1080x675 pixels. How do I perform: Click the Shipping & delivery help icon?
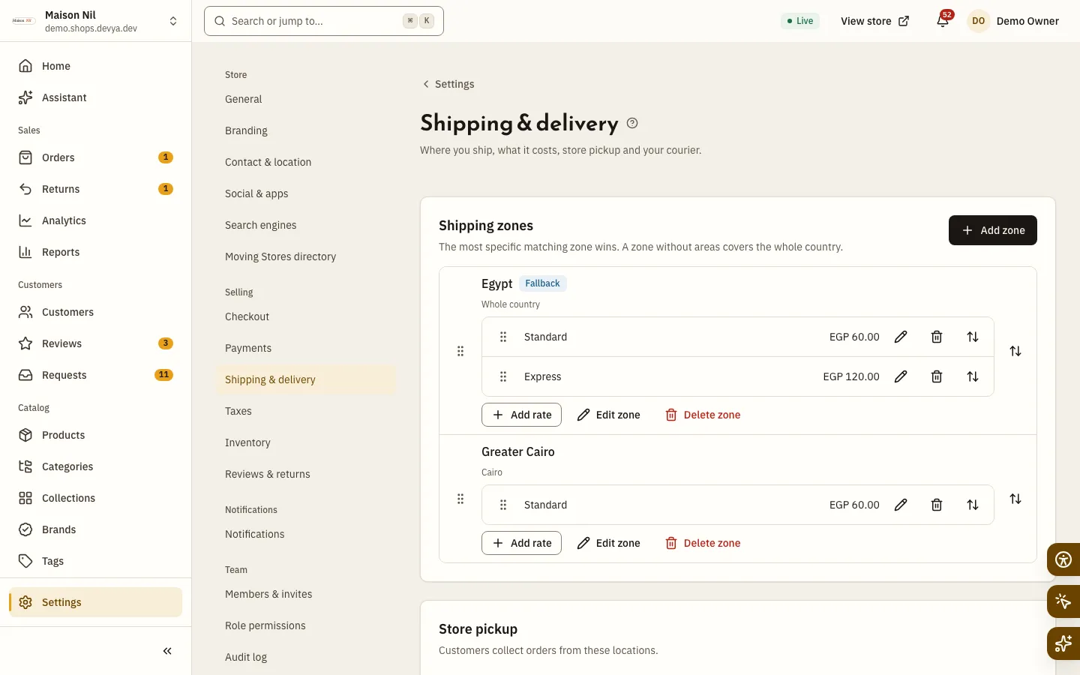click(x=632, y=123)
